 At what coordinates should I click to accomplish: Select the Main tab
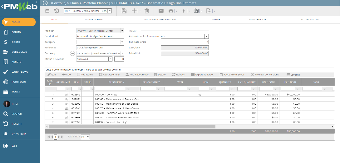point(54,19)
